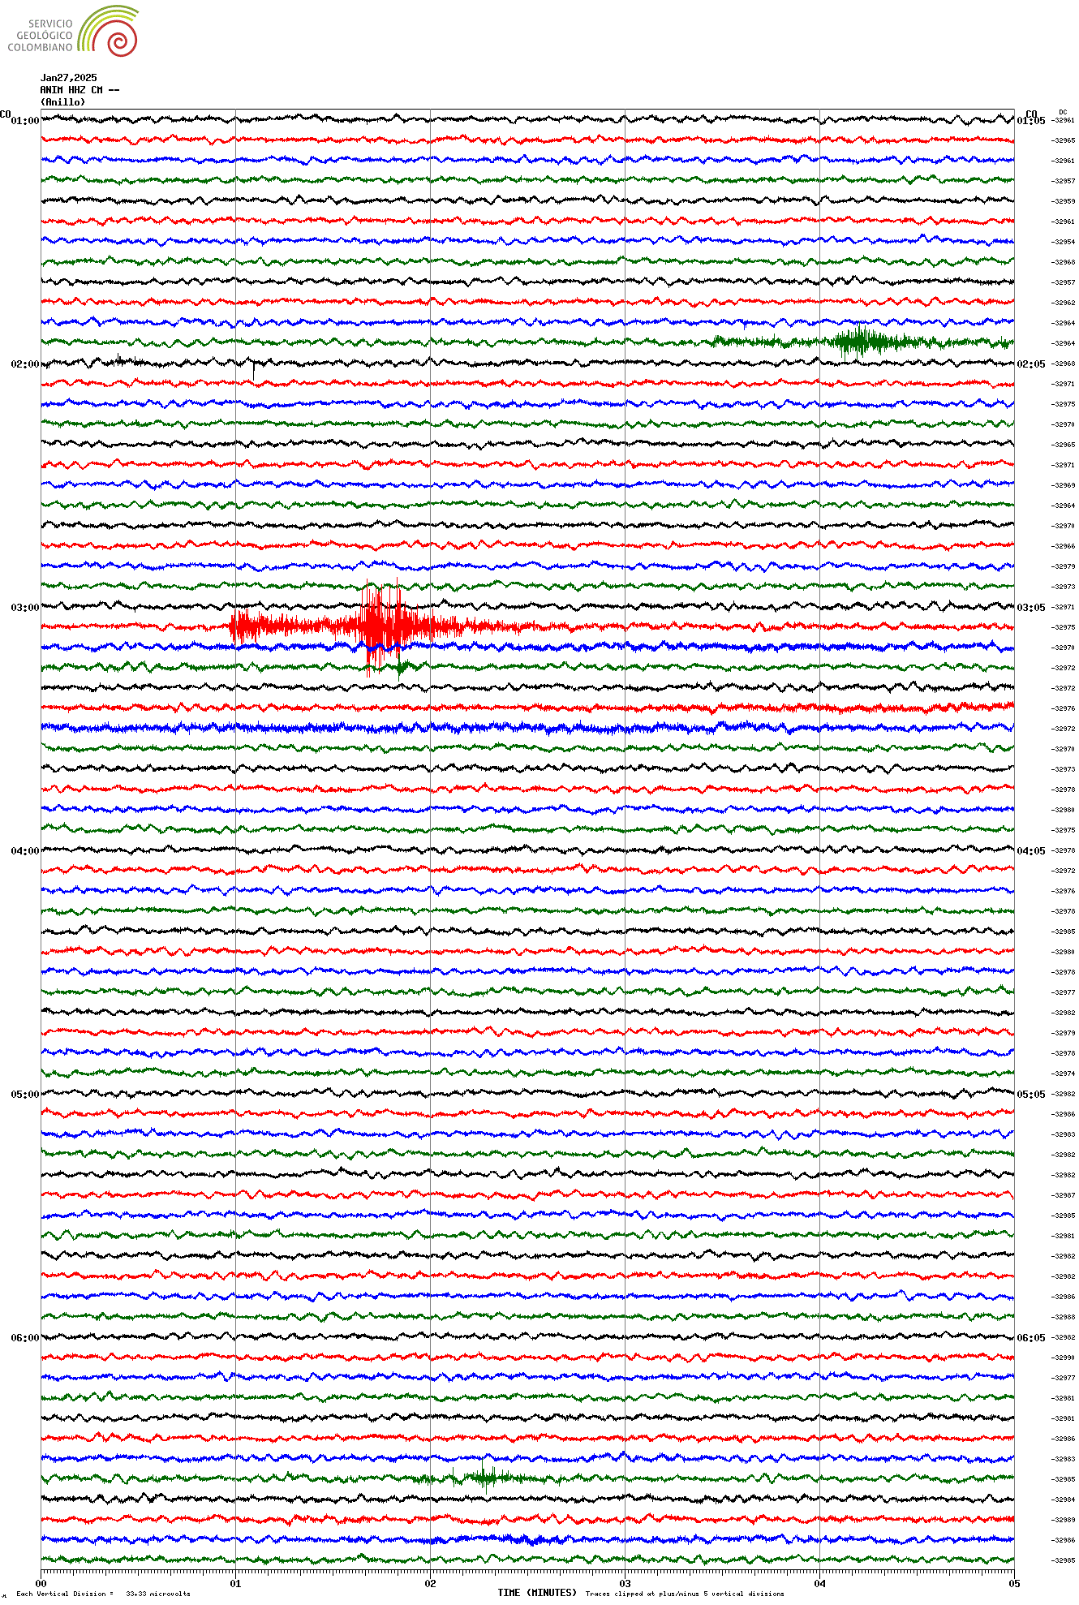This screenshot has width=1079, height=1605.
Task: Select the 01:00 left time label
Action: click(24, 121)
